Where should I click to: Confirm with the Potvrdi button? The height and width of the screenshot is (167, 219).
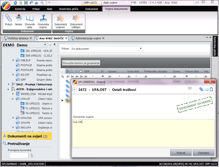point(180,153)
